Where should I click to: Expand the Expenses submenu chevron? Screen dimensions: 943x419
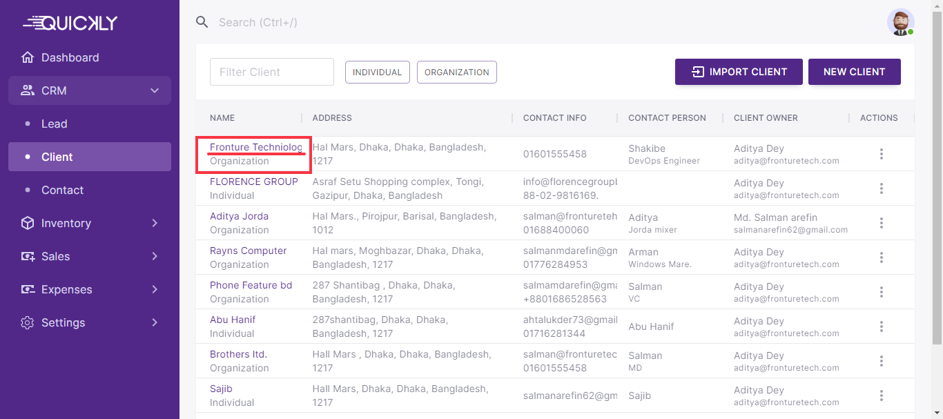click(x=155, y=289)
